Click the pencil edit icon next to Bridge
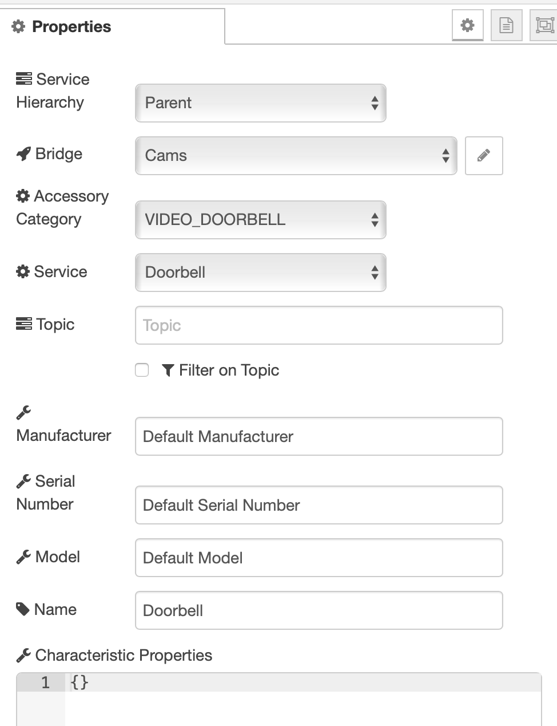557x726 pixels. [x=484, y=156]
